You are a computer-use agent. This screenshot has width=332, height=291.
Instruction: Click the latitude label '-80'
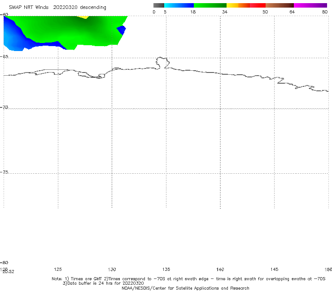(4, 262)
